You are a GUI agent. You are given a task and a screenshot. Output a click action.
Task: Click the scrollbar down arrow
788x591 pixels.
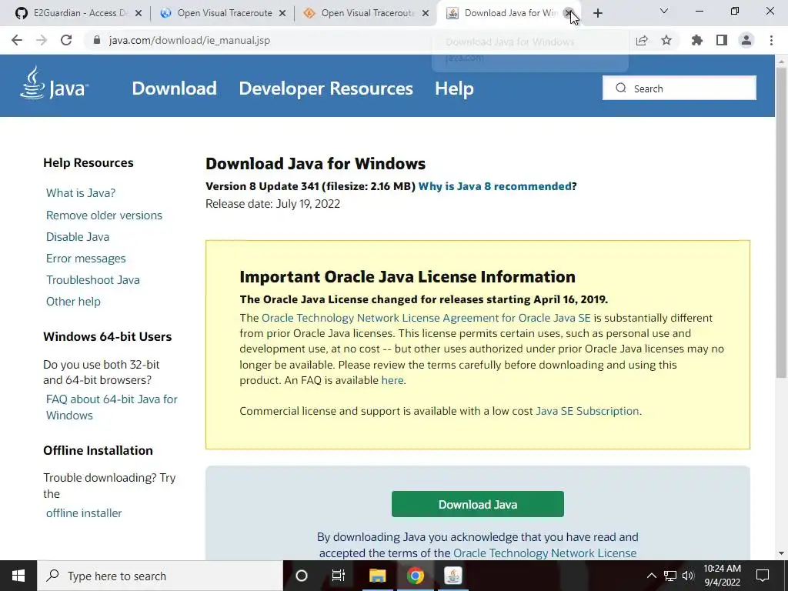coord(781,553)
